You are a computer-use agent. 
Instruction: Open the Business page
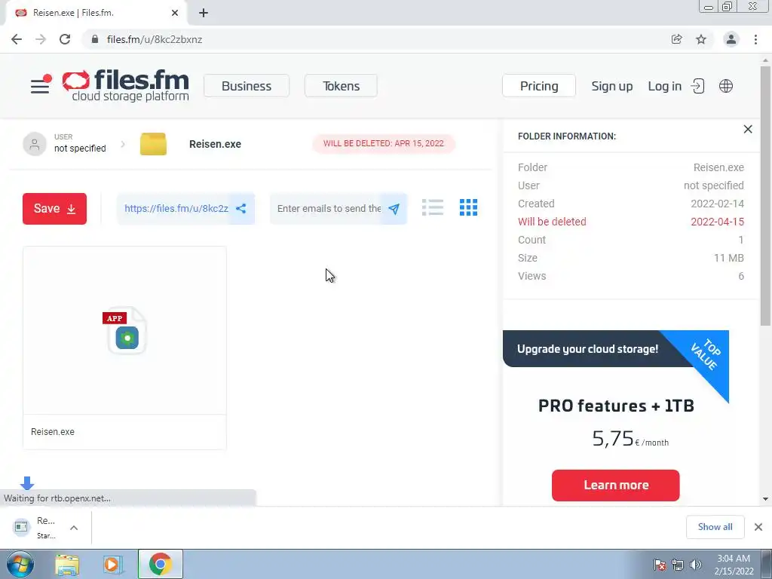[247, 86]
